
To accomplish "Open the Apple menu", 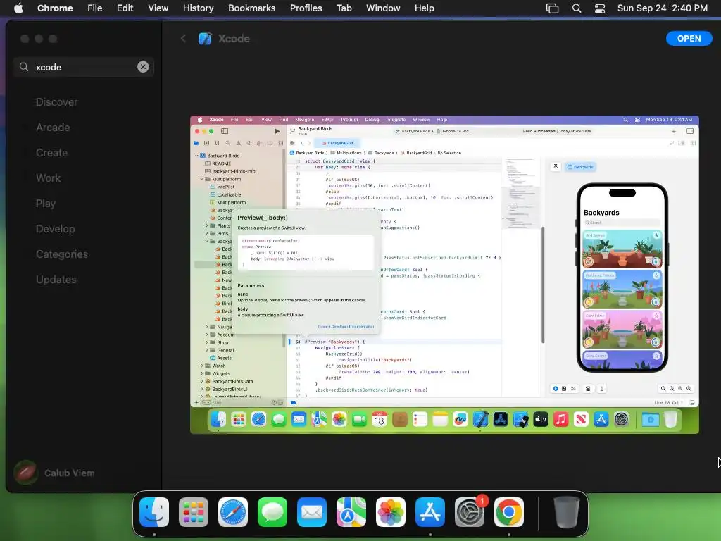I will 18,8.
